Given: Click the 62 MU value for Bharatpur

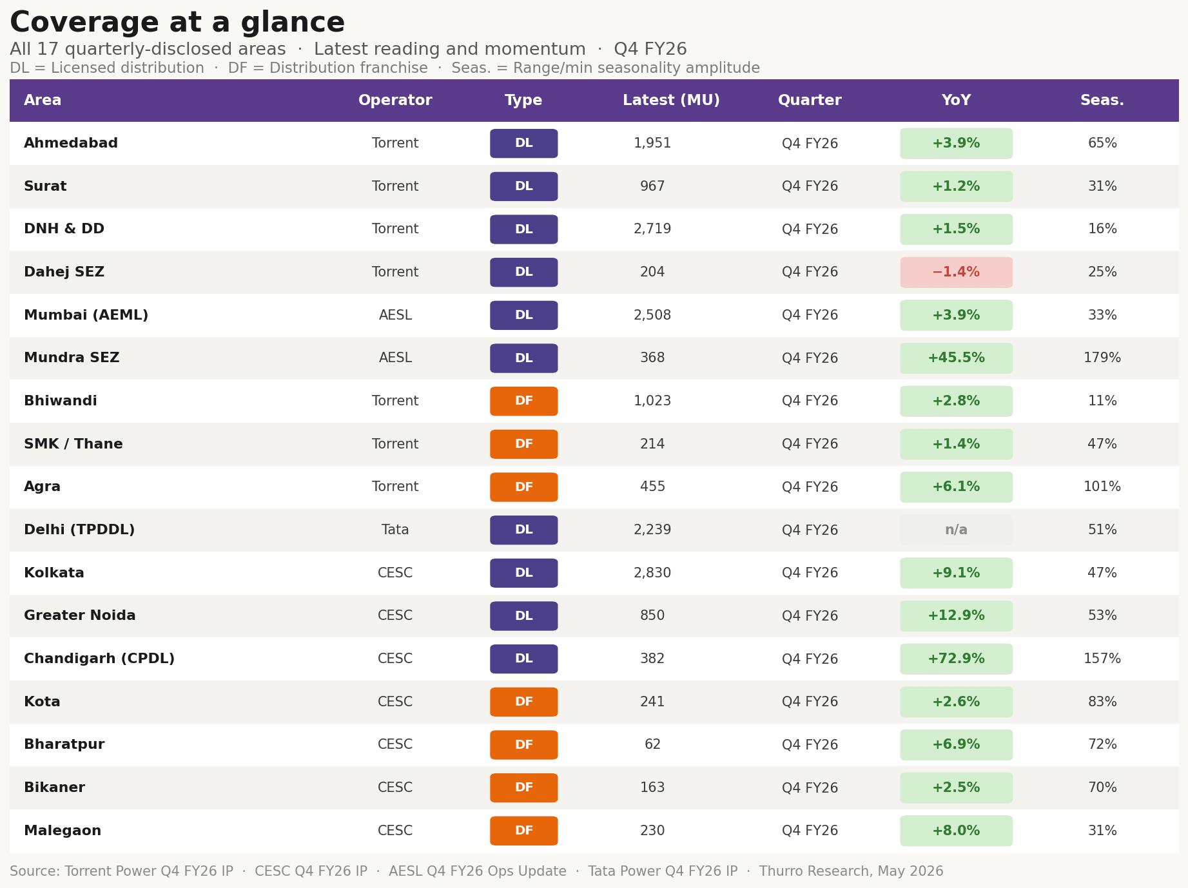Looking at the screenshot, I should [652, 744].
